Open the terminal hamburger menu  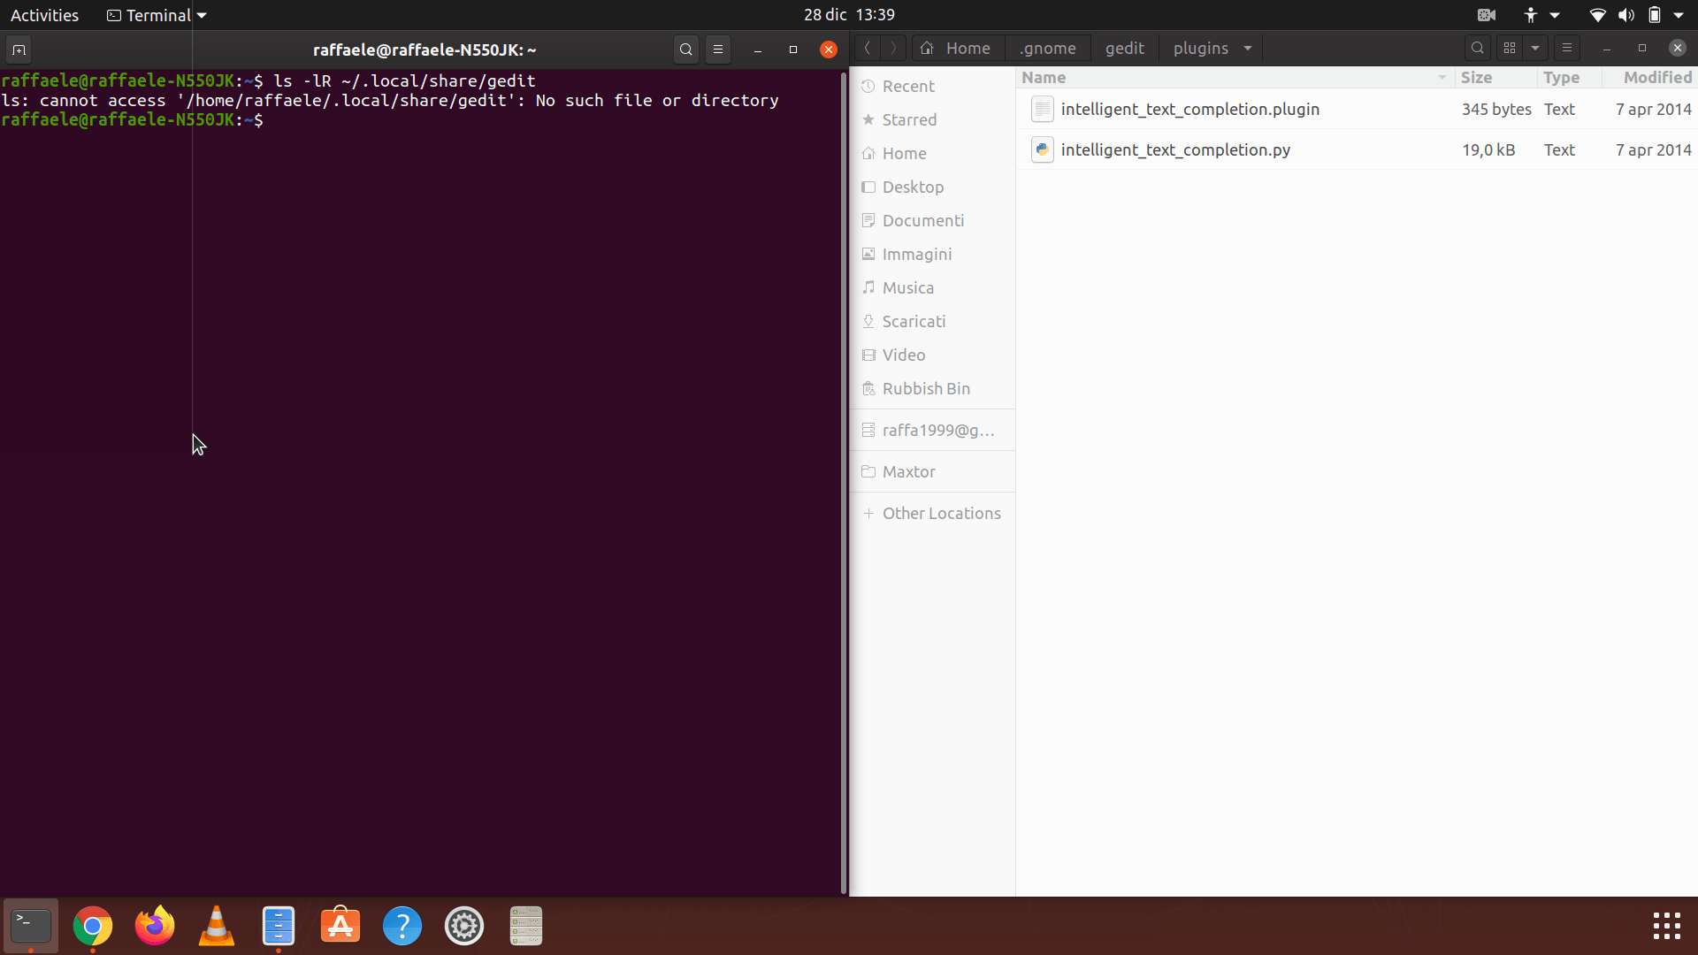click(x=718, y=50)
